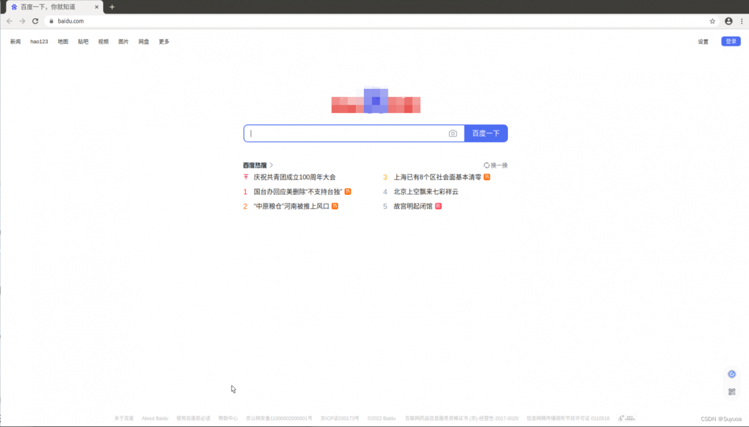Image resolution: width=749 pixels, height=427 pixels.
Task: Click the 信息网络传播视听节目许可证 footer link
Action: pyautogui.click(x=568, y=418)
